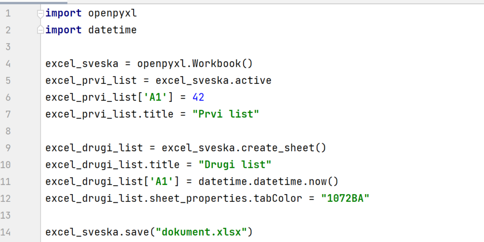Click the "Prvi list" string literal
The image size is (484, 242).
pos(225,114)
